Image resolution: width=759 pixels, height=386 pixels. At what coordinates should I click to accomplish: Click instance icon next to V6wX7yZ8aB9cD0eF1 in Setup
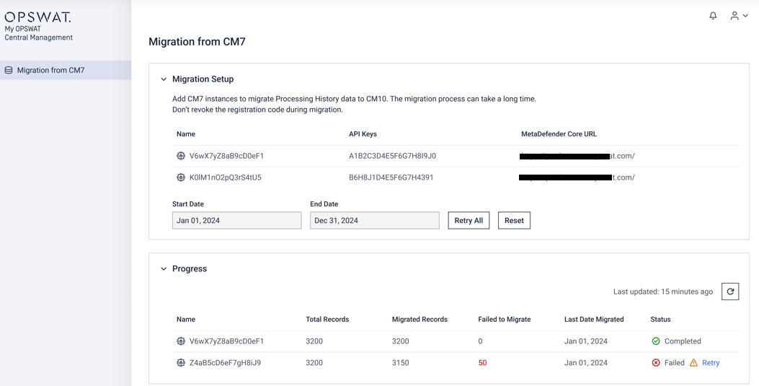tap(181, 156)
